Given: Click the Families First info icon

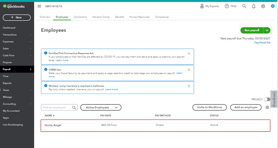Looking at the screenshot, I should coord(46,53).
